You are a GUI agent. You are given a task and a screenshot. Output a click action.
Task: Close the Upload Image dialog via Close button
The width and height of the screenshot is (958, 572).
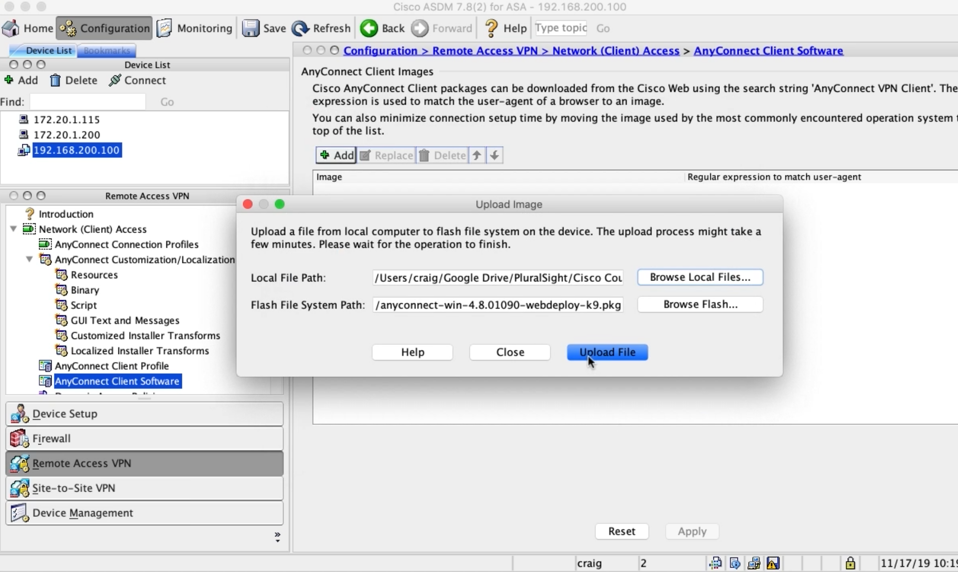510,352
